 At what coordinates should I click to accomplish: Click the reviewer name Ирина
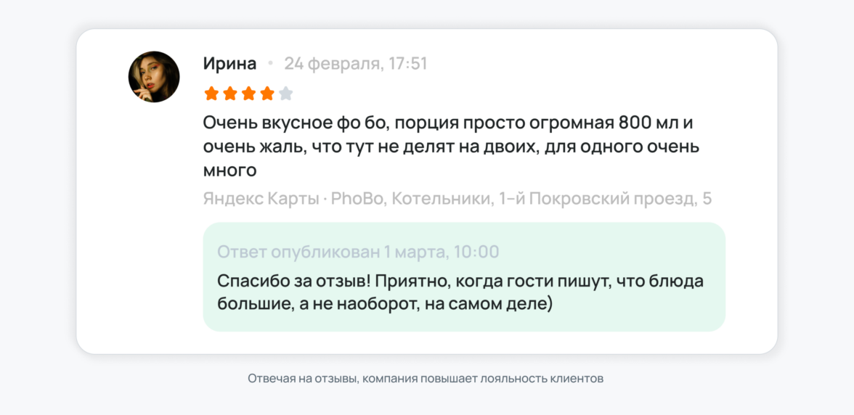(229, 64)
